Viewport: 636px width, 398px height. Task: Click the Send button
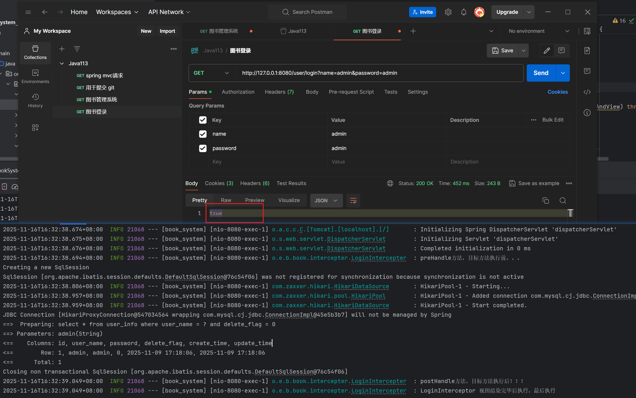coord(541,73)
